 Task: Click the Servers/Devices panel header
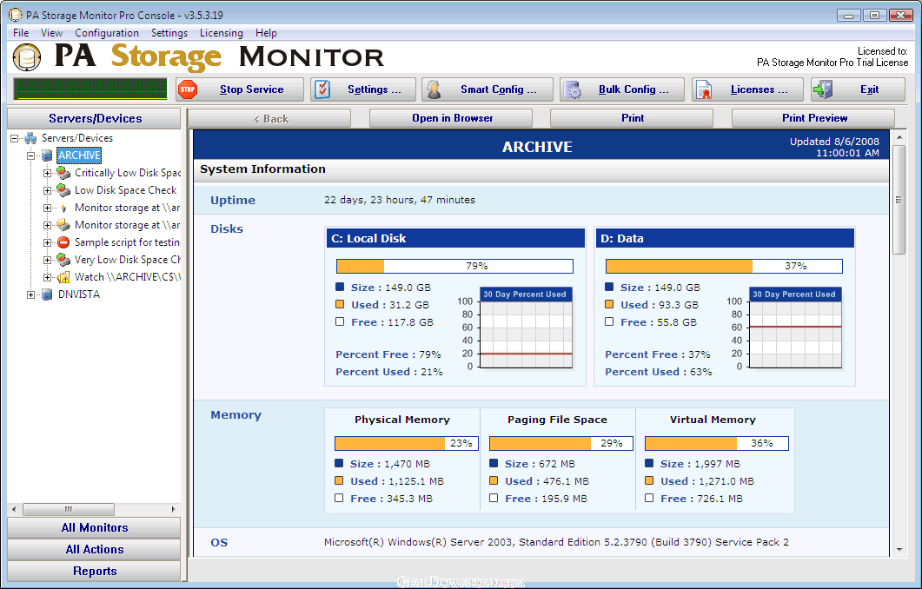[94, 118]
